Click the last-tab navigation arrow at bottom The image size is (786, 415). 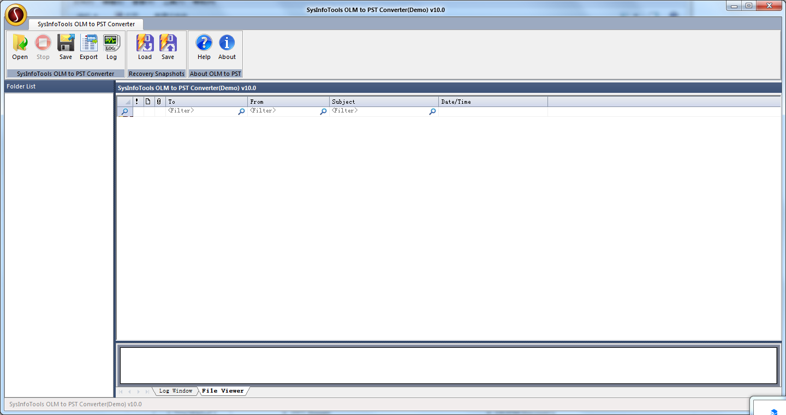(x=147, y=392)
